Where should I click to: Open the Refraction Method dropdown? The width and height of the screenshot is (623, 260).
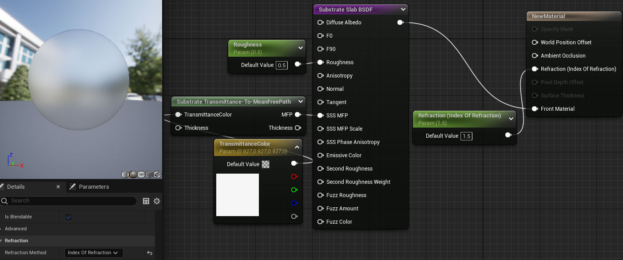[93, 252]
